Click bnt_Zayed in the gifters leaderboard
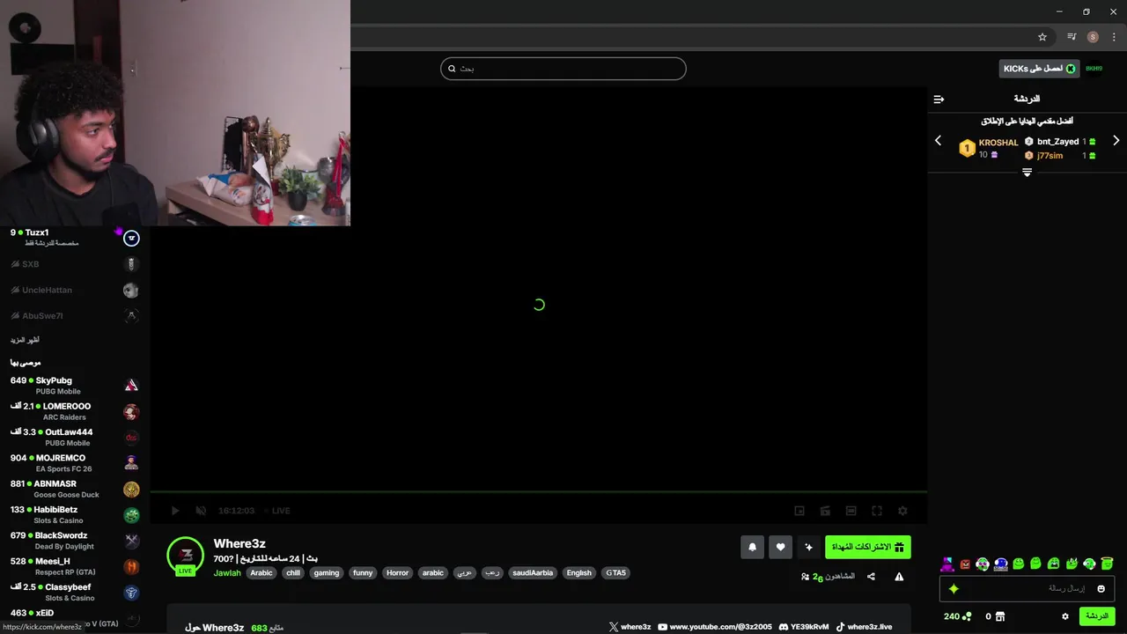Screen dimensions: 1127x634 click(1057, 141)
